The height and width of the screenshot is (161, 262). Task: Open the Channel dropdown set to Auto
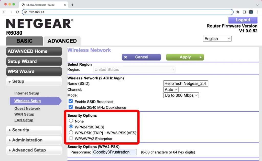pos(171,90)
